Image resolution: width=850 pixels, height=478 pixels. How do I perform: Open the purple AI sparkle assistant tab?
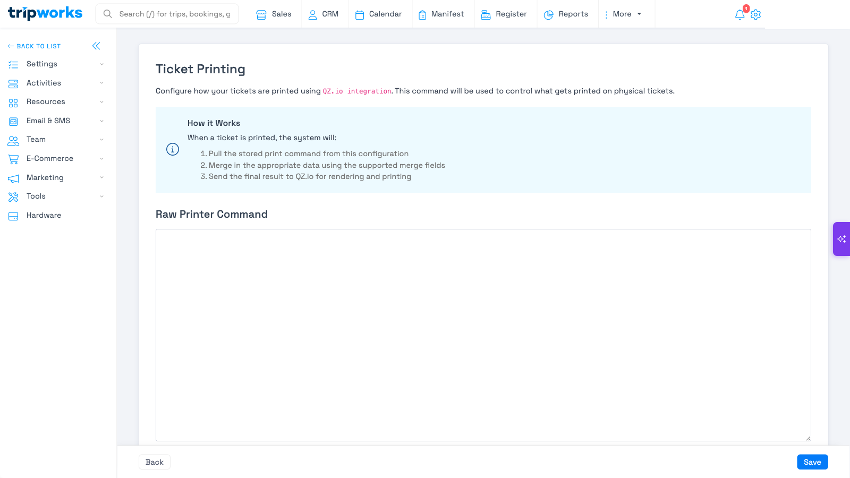coord(841,239)
